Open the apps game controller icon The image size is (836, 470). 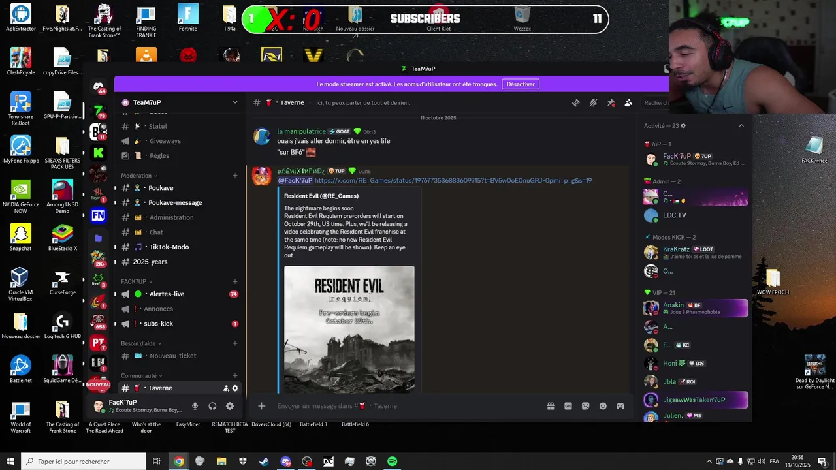(x=620, y=406)
